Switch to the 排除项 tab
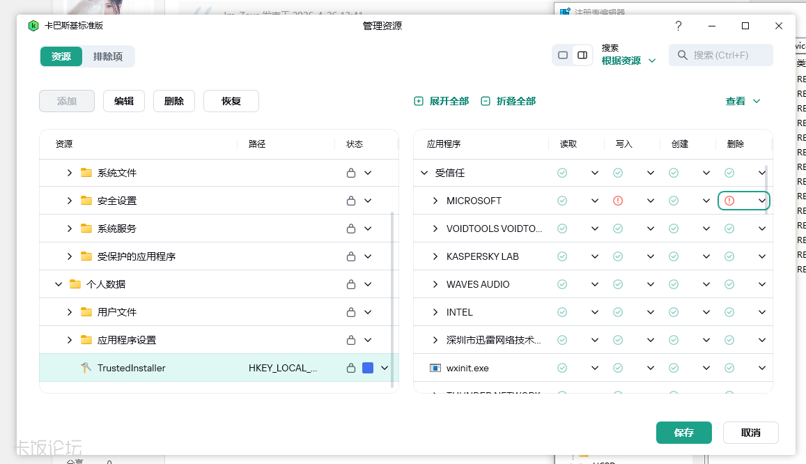 [108, 56]
